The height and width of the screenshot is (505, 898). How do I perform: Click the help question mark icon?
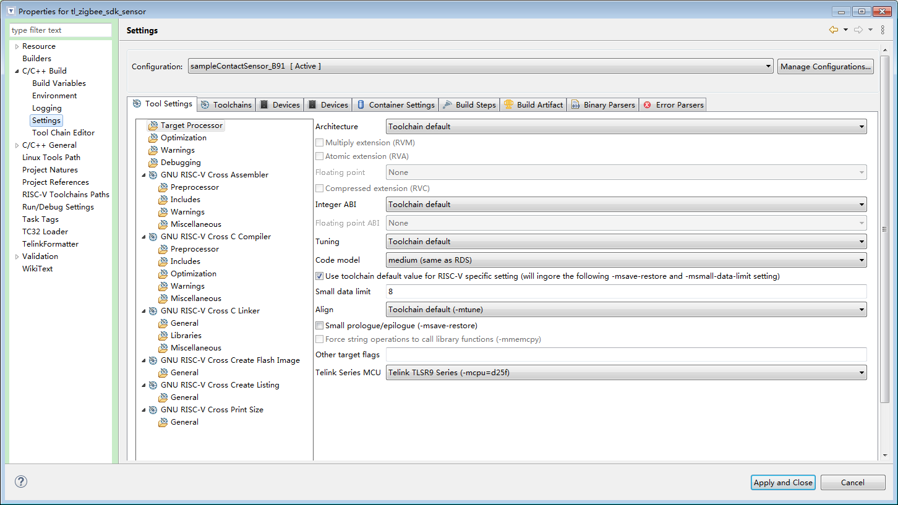(x=21, y=482)
